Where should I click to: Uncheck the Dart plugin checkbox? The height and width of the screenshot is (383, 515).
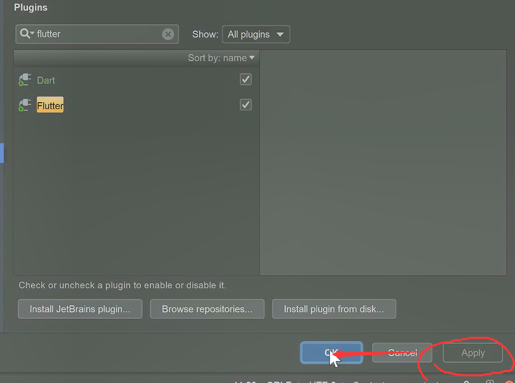tap(246, 80)
